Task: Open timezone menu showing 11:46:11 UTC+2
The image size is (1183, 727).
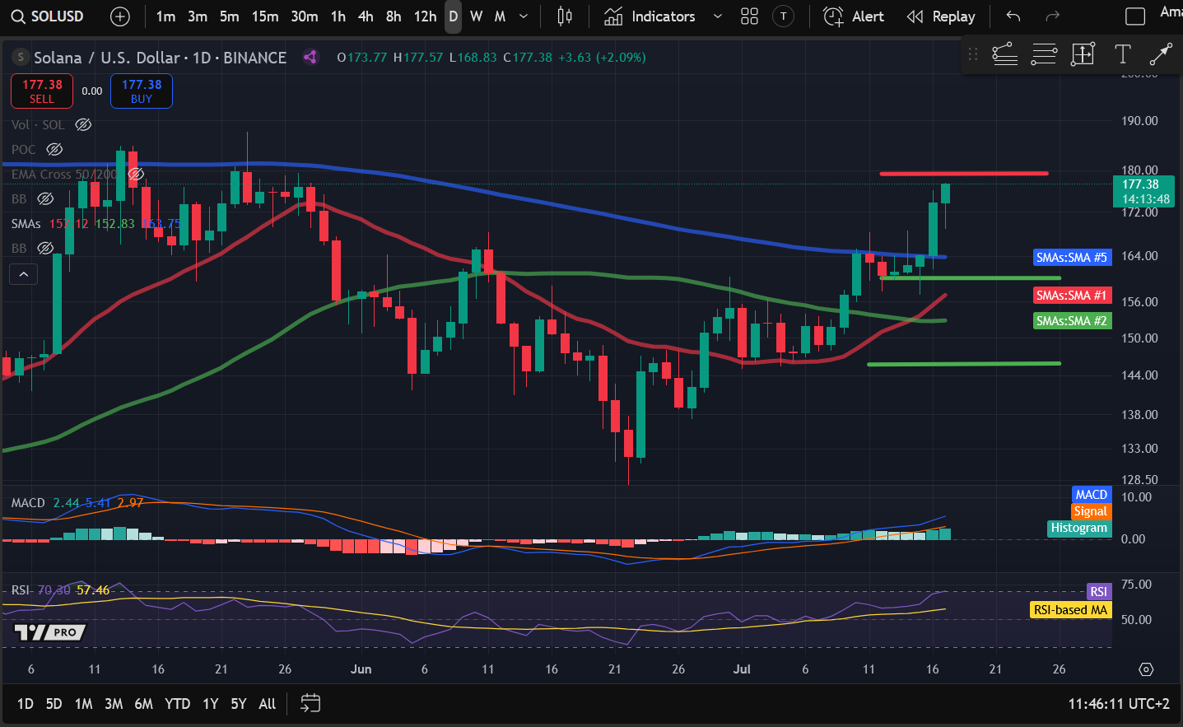Action: [x=1119, y=704]
